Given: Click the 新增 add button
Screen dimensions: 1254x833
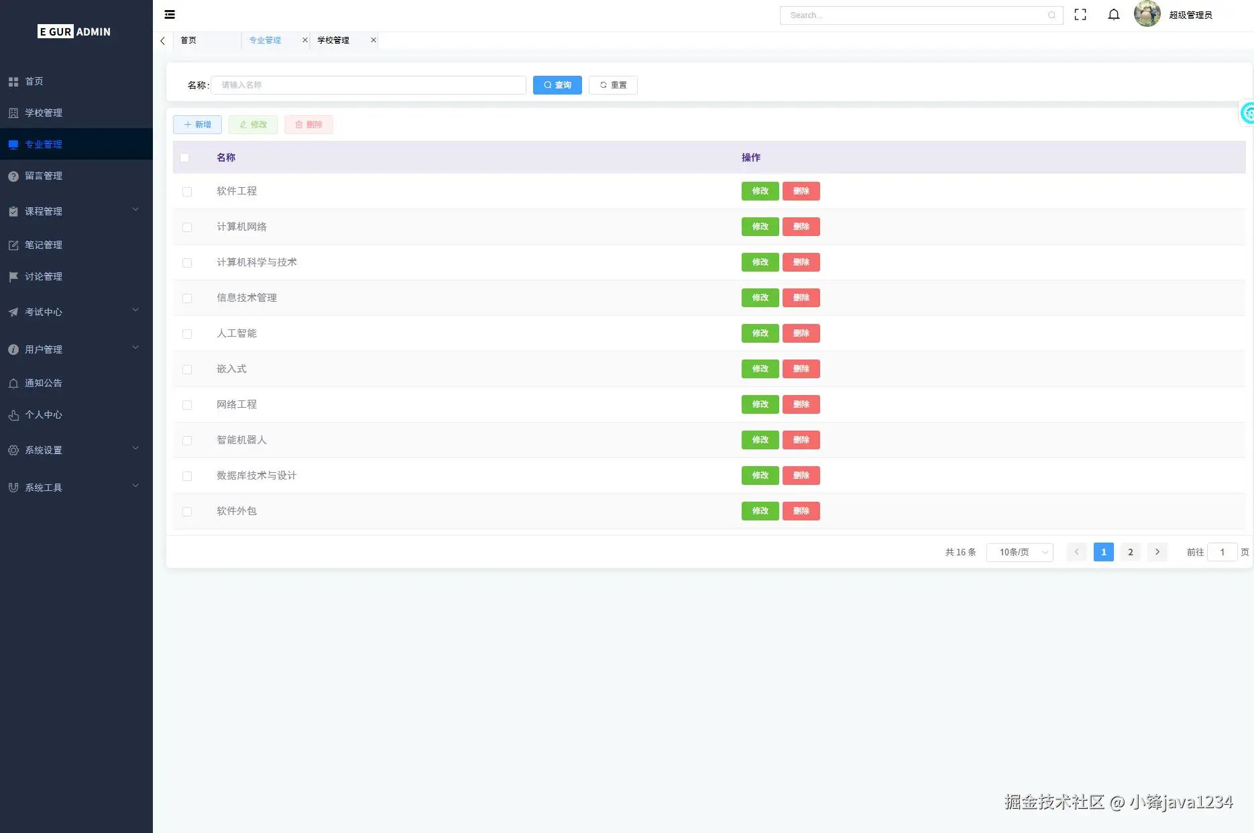Looking at the screenshot, I should 197,125.
